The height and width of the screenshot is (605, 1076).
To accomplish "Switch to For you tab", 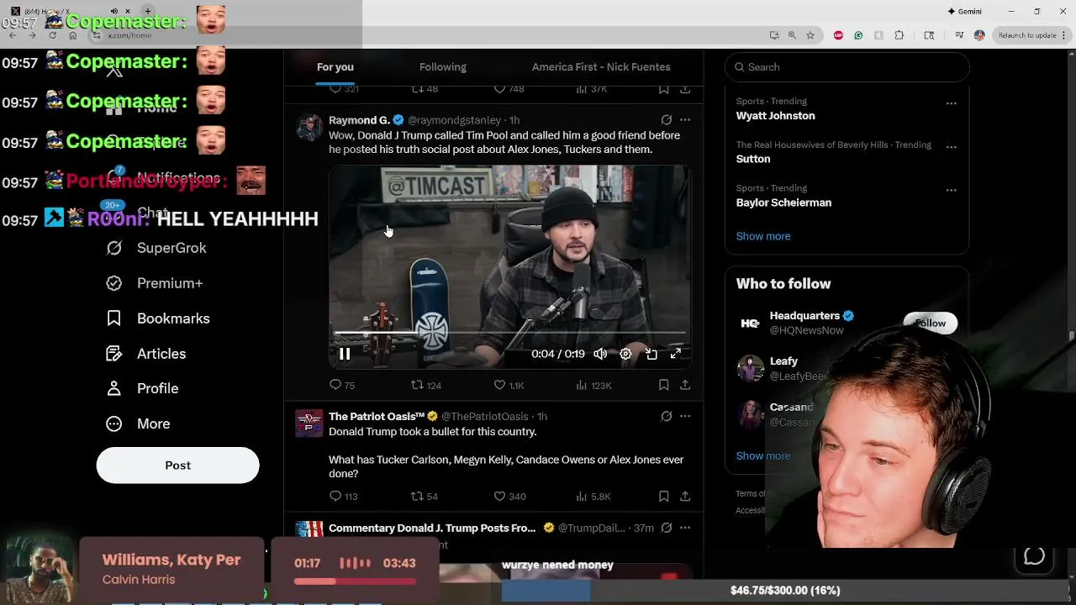I will click(335, 67).
